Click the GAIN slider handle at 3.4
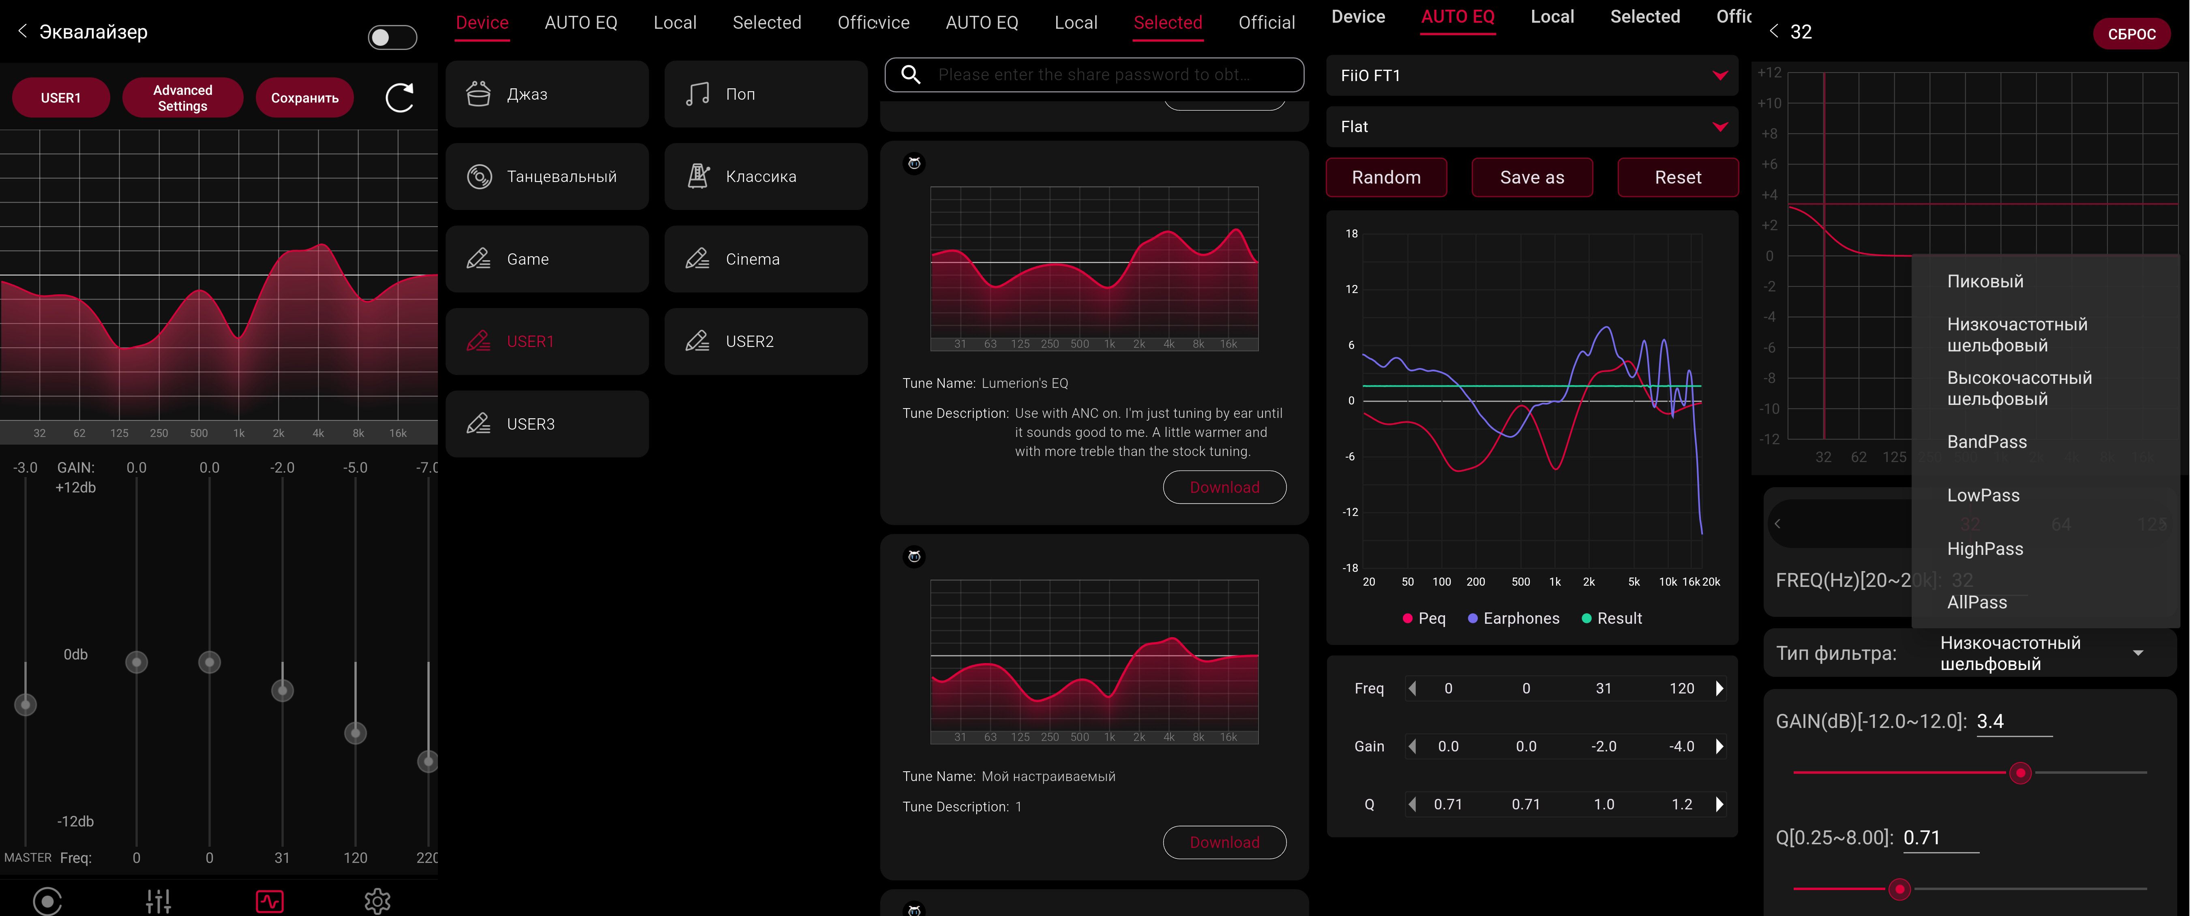 [x=2020, y=773]
